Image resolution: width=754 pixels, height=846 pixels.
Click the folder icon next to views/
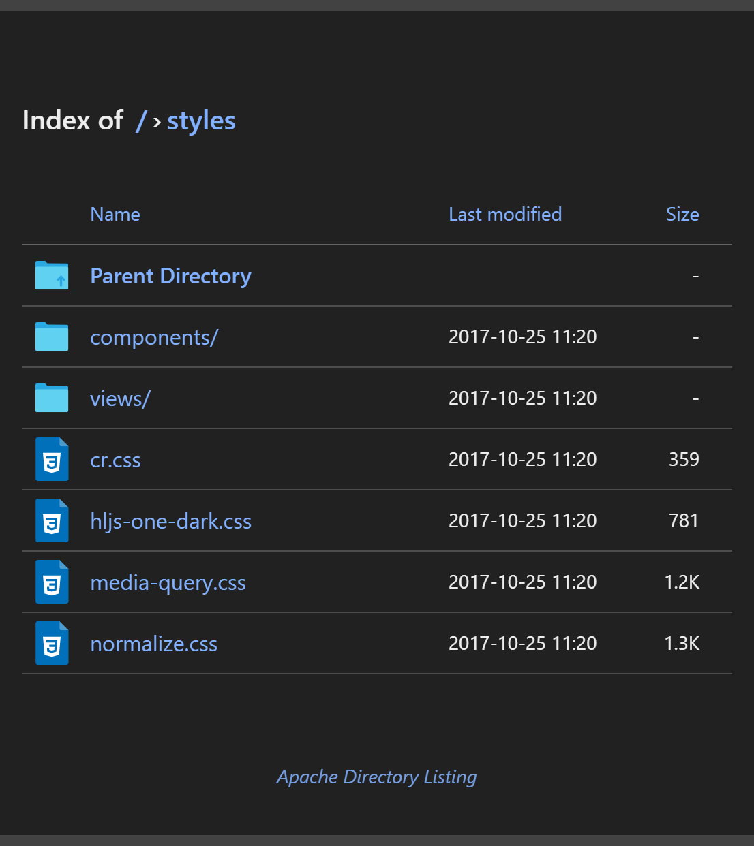(x=52, y=398)
